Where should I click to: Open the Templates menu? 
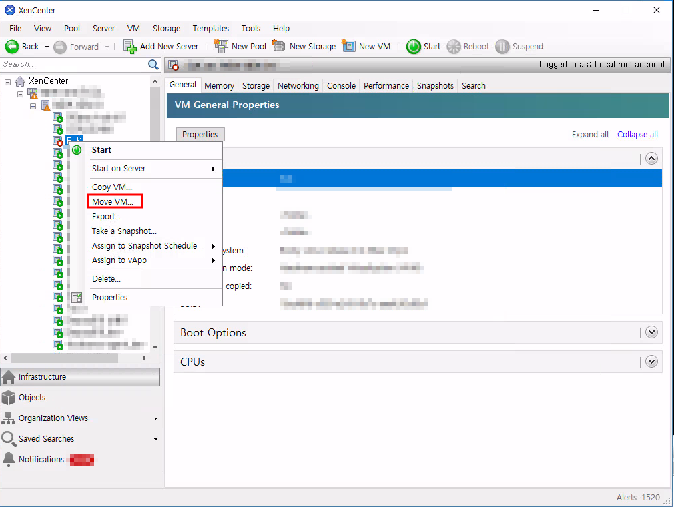point(211,29)
